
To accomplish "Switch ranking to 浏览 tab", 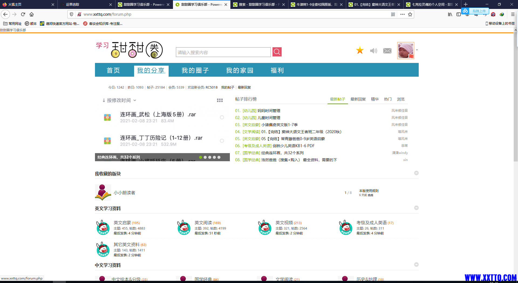I will (x=401, y=99).
